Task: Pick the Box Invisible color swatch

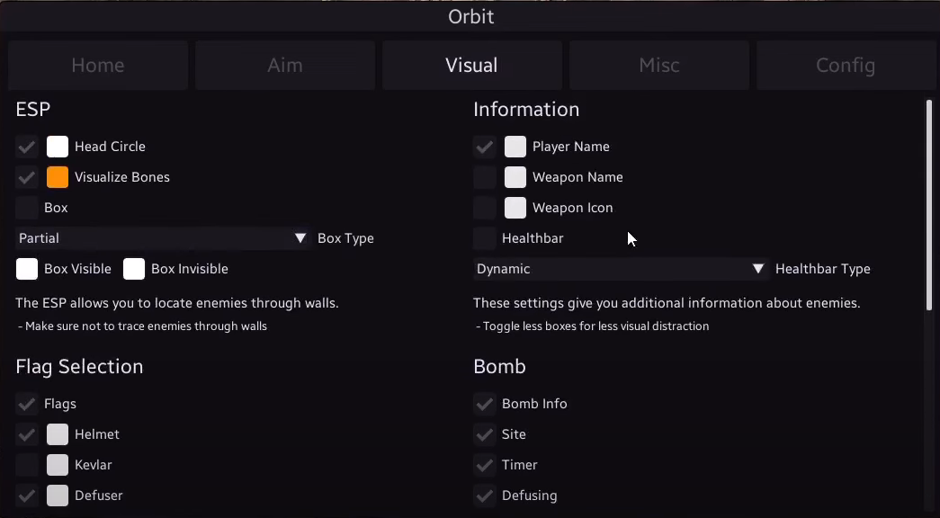Action: [x=134, y=269]
